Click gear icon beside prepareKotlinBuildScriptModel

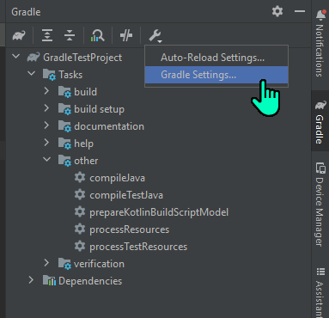pos(80,212)
